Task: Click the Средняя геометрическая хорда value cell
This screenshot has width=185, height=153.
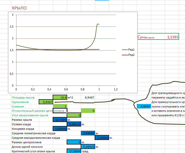Action: 88,133
